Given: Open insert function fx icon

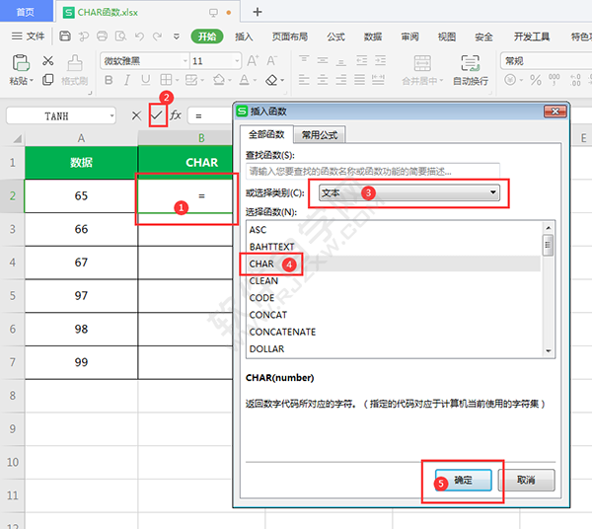Looking at the screenshot, I should pyautogui.click(x=176, y=115).
